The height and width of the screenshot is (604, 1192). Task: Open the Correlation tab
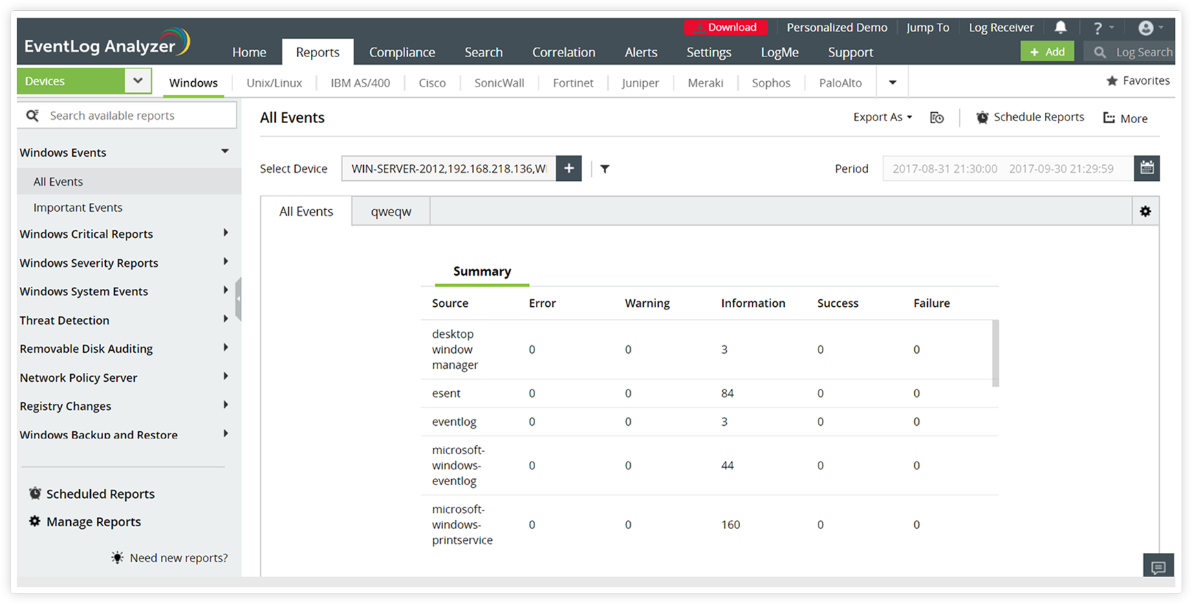[564, 52]
